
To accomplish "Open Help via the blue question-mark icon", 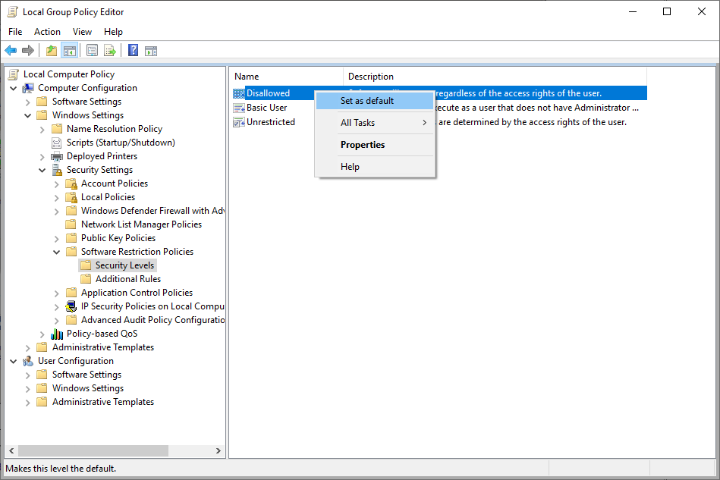I will tap(133, 51).
